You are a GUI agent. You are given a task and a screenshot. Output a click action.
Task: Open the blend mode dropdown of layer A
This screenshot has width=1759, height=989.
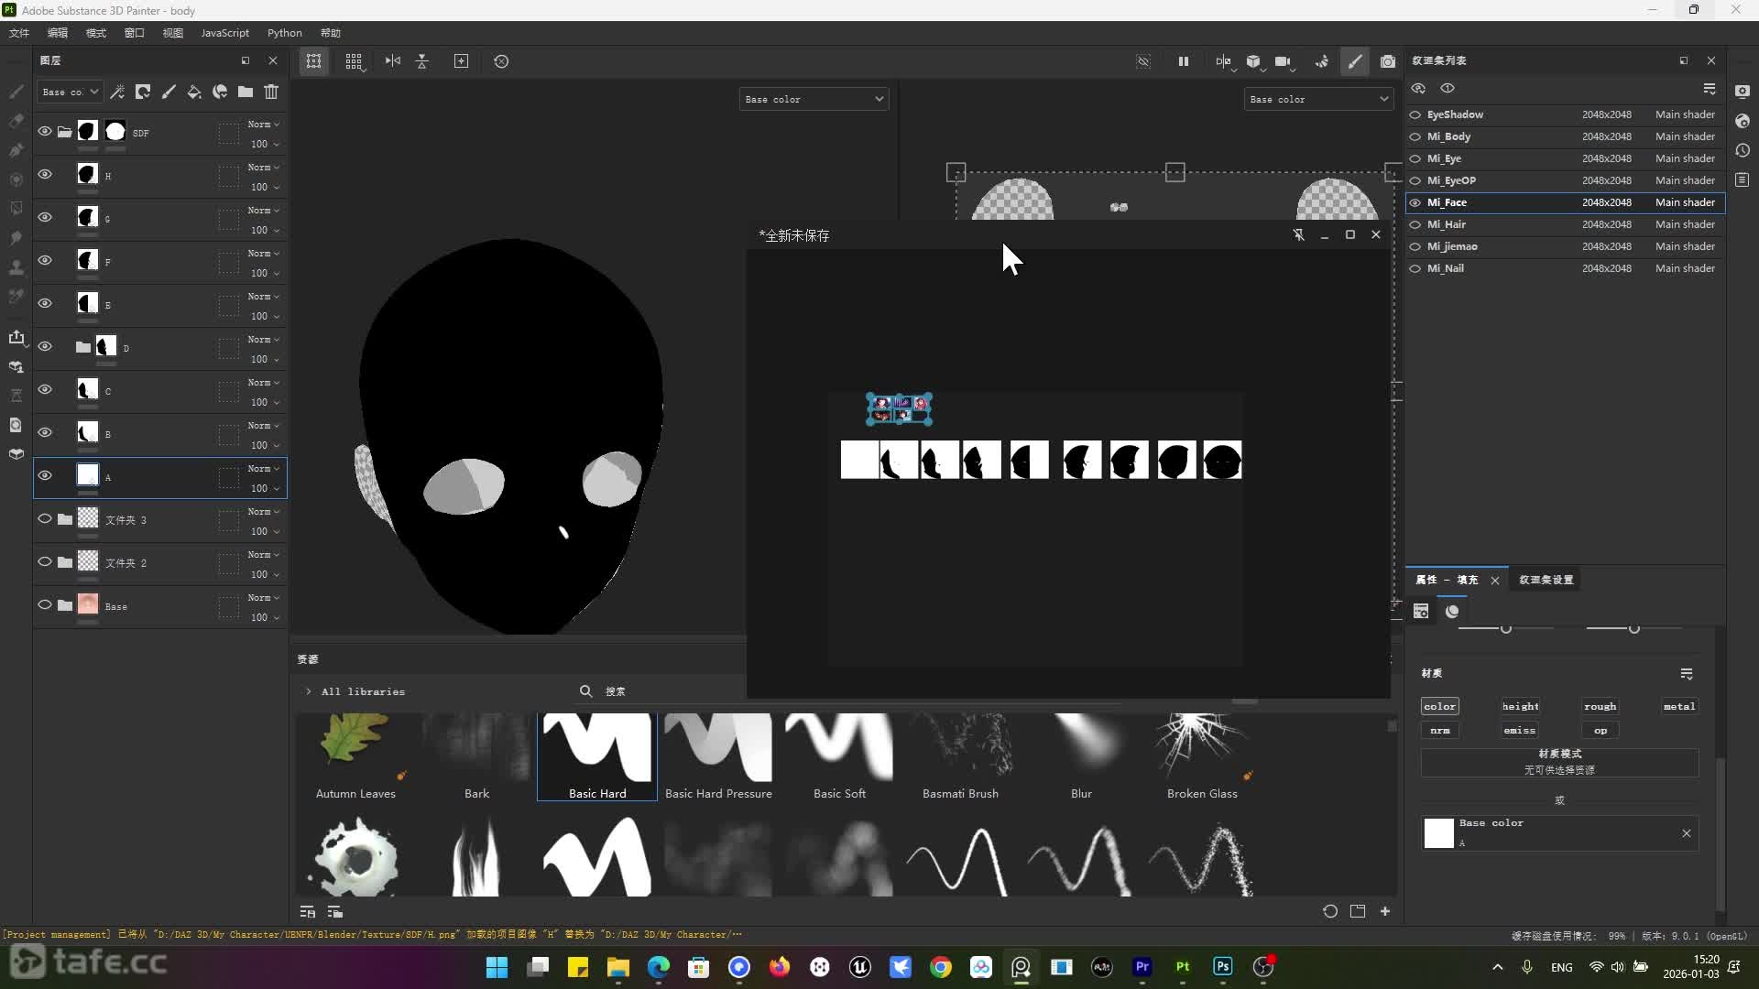pyautogui.click(x=264, y=469)
